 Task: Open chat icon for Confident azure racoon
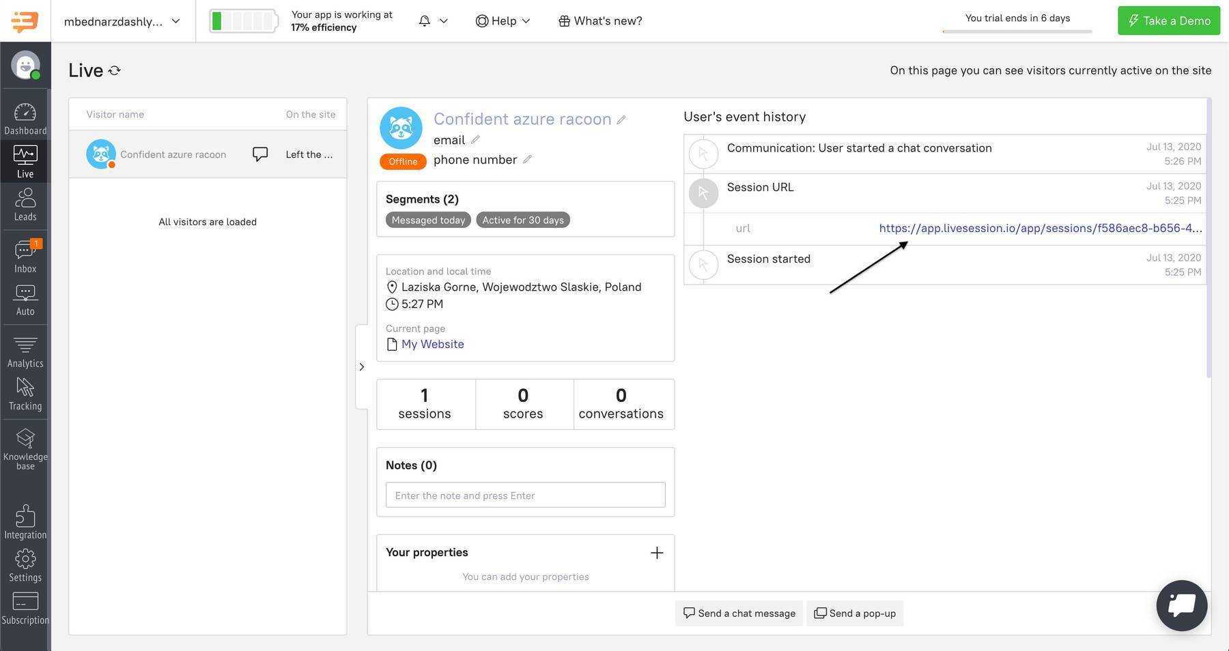coord(260,154)
